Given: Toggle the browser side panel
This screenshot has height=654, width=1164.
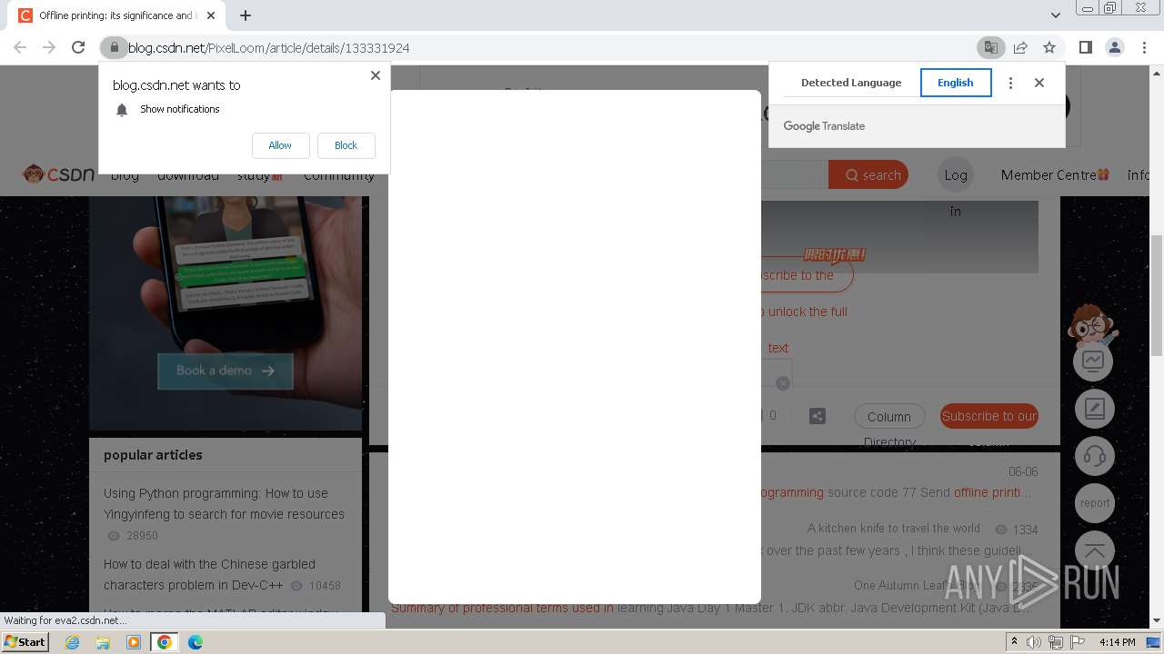Looking at the screenshot, I should pyautogui.click(x=1085, y=47).
